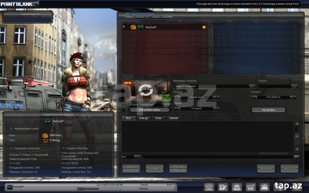Click the Найти лидера button
The height and width of the screenshot is (193, 309).
point(131,169)
